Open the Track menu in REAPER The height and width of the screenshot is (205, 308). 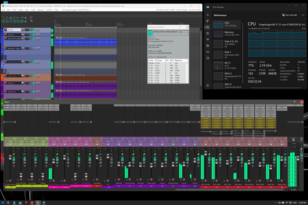tap(33, 10)
